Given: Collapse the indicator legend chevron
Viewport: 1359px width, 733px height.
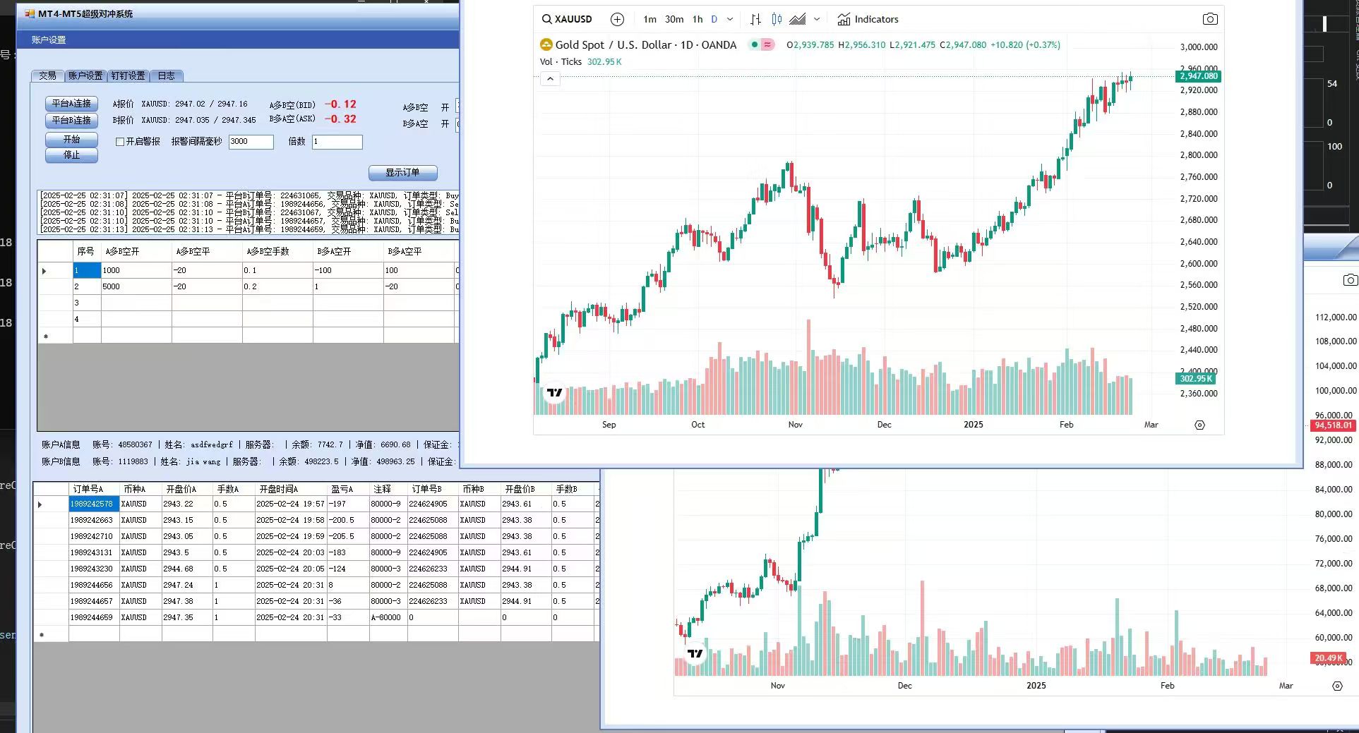Looking at the screenshot, I should point(550,79).
